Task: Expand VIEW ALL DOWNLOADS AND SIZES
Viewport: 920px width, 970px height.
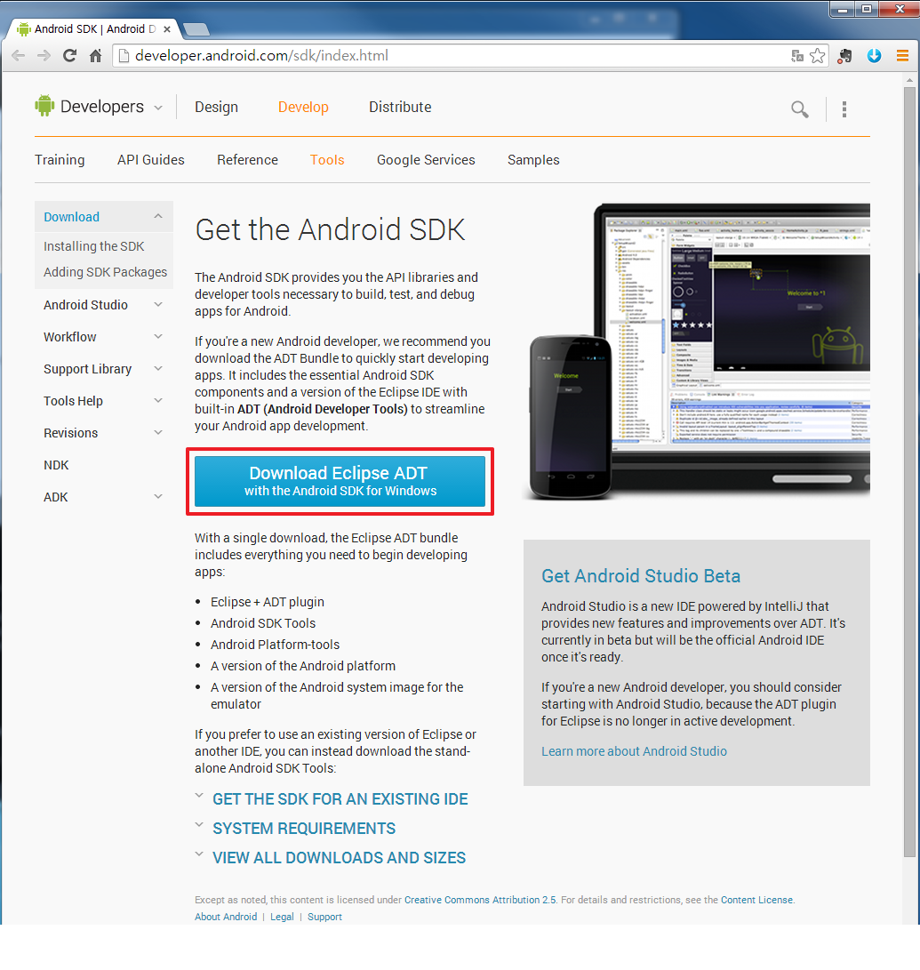Action: (339, 858)
